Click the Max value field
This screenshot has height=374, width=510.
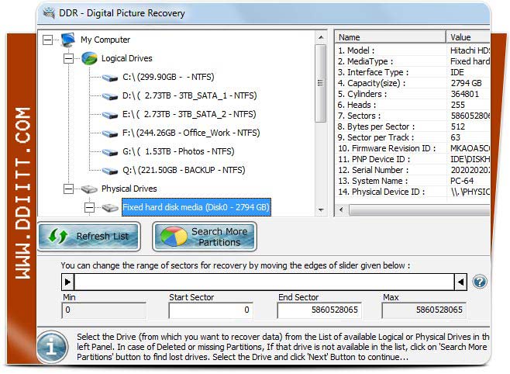pos(424,310)
